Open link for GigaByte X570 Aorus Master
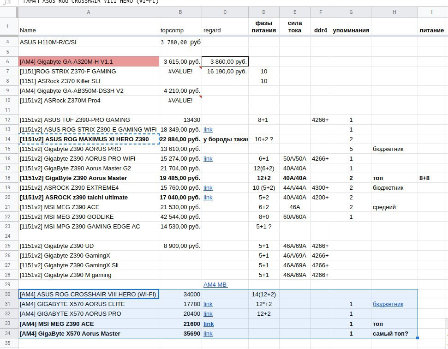Image resolution: width=448 pixels, height=349 pixels. click(x=208, y=334)
